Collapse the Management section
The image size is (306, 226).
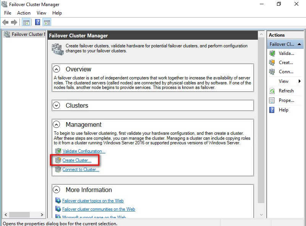click(57, 124)
